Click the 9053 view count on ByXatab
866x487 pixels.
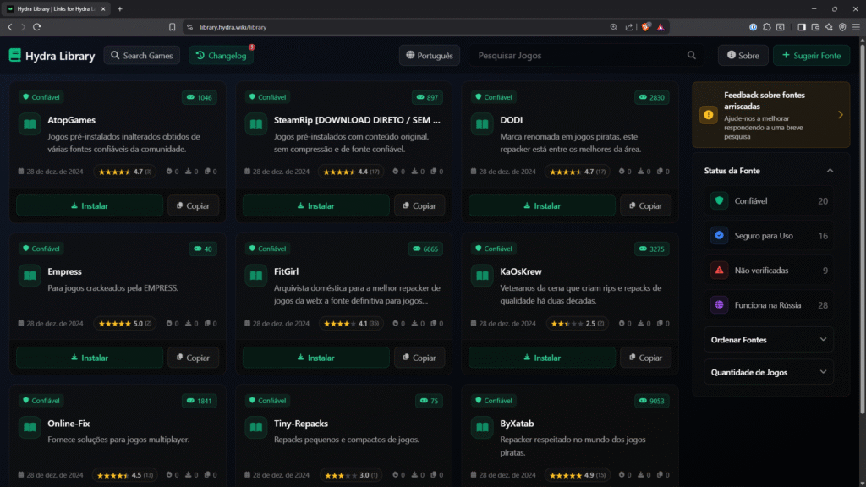(x=652, y=401)
